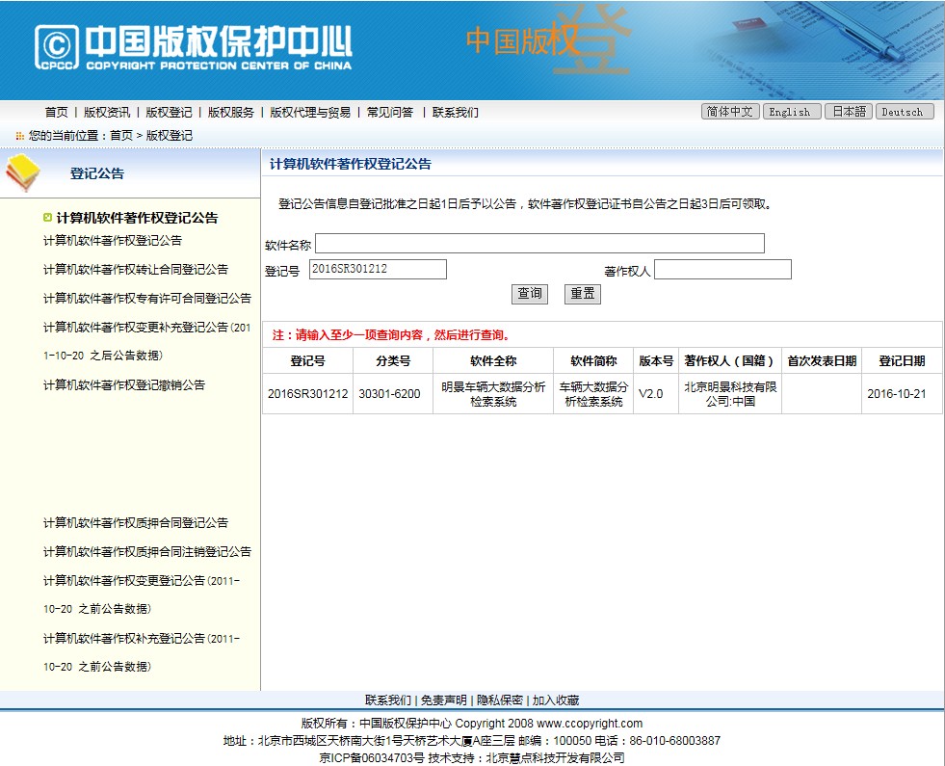This screenshot has width=945, height=766.
Task: Click the CPCC copyright logo icon
Action: (x=57, y=47)
